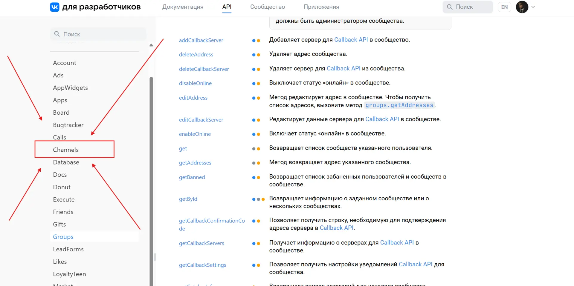This screenshot has height=286, width=574.
Task: Click the magnifier icon in the header search
Action: pyautogui.click(x=450, y=7)
